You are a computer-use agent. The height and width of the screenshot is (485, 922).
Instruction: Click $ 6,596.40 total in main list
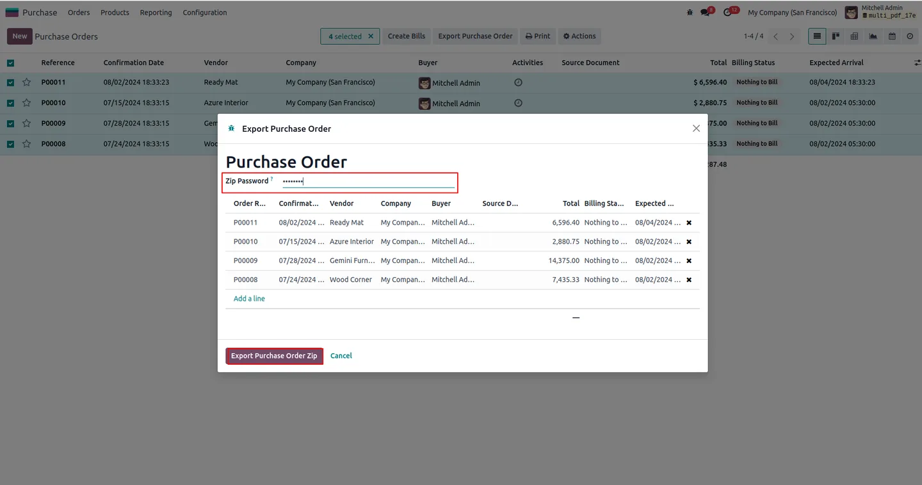click(x=710, y=83)
